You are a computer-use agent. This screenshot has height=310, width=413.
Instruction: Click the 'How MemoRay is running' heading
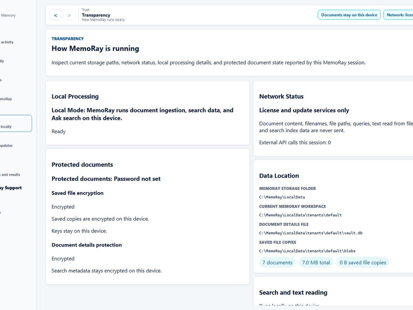95,49
